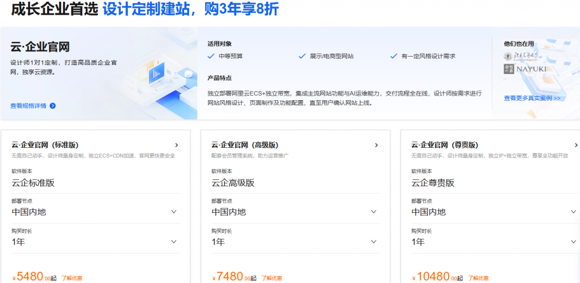The image size is (580, 283).
Task: Open 部署节点 dropdown in 高级版 card
Action: click(x=374, y=212)
